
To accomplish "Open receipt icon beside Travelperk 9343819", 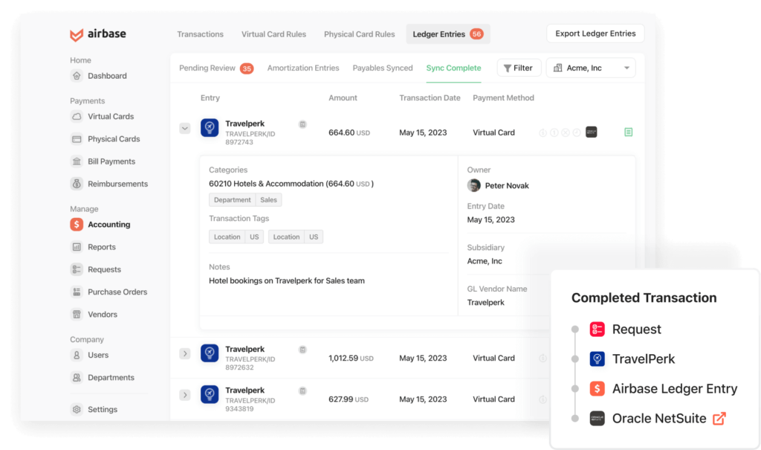I will click(302, 390).
